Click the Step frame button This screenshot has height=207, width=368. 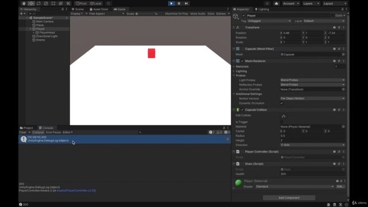click(186, 3)
